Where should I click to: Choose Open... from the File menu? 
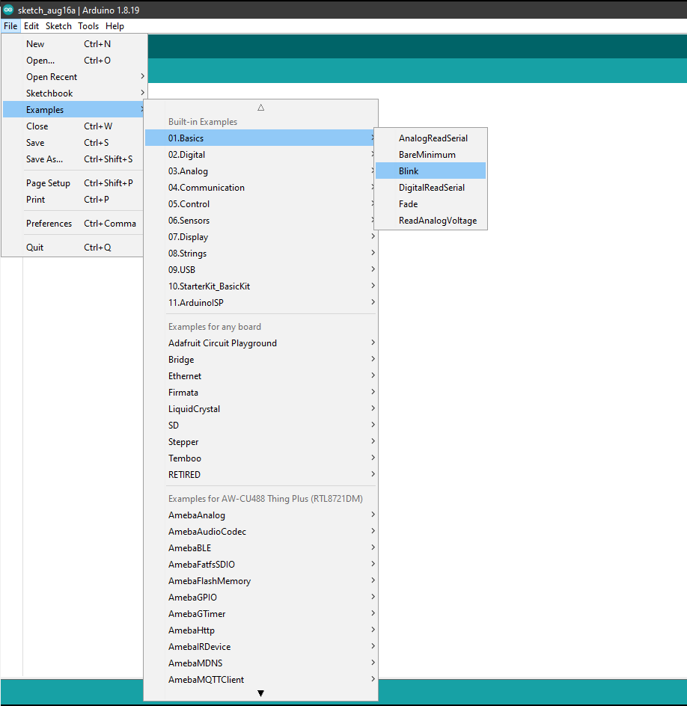[x=74, y=61]
